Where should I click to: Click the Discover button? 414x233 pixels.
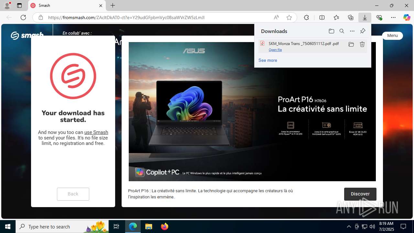pos(360,194)
